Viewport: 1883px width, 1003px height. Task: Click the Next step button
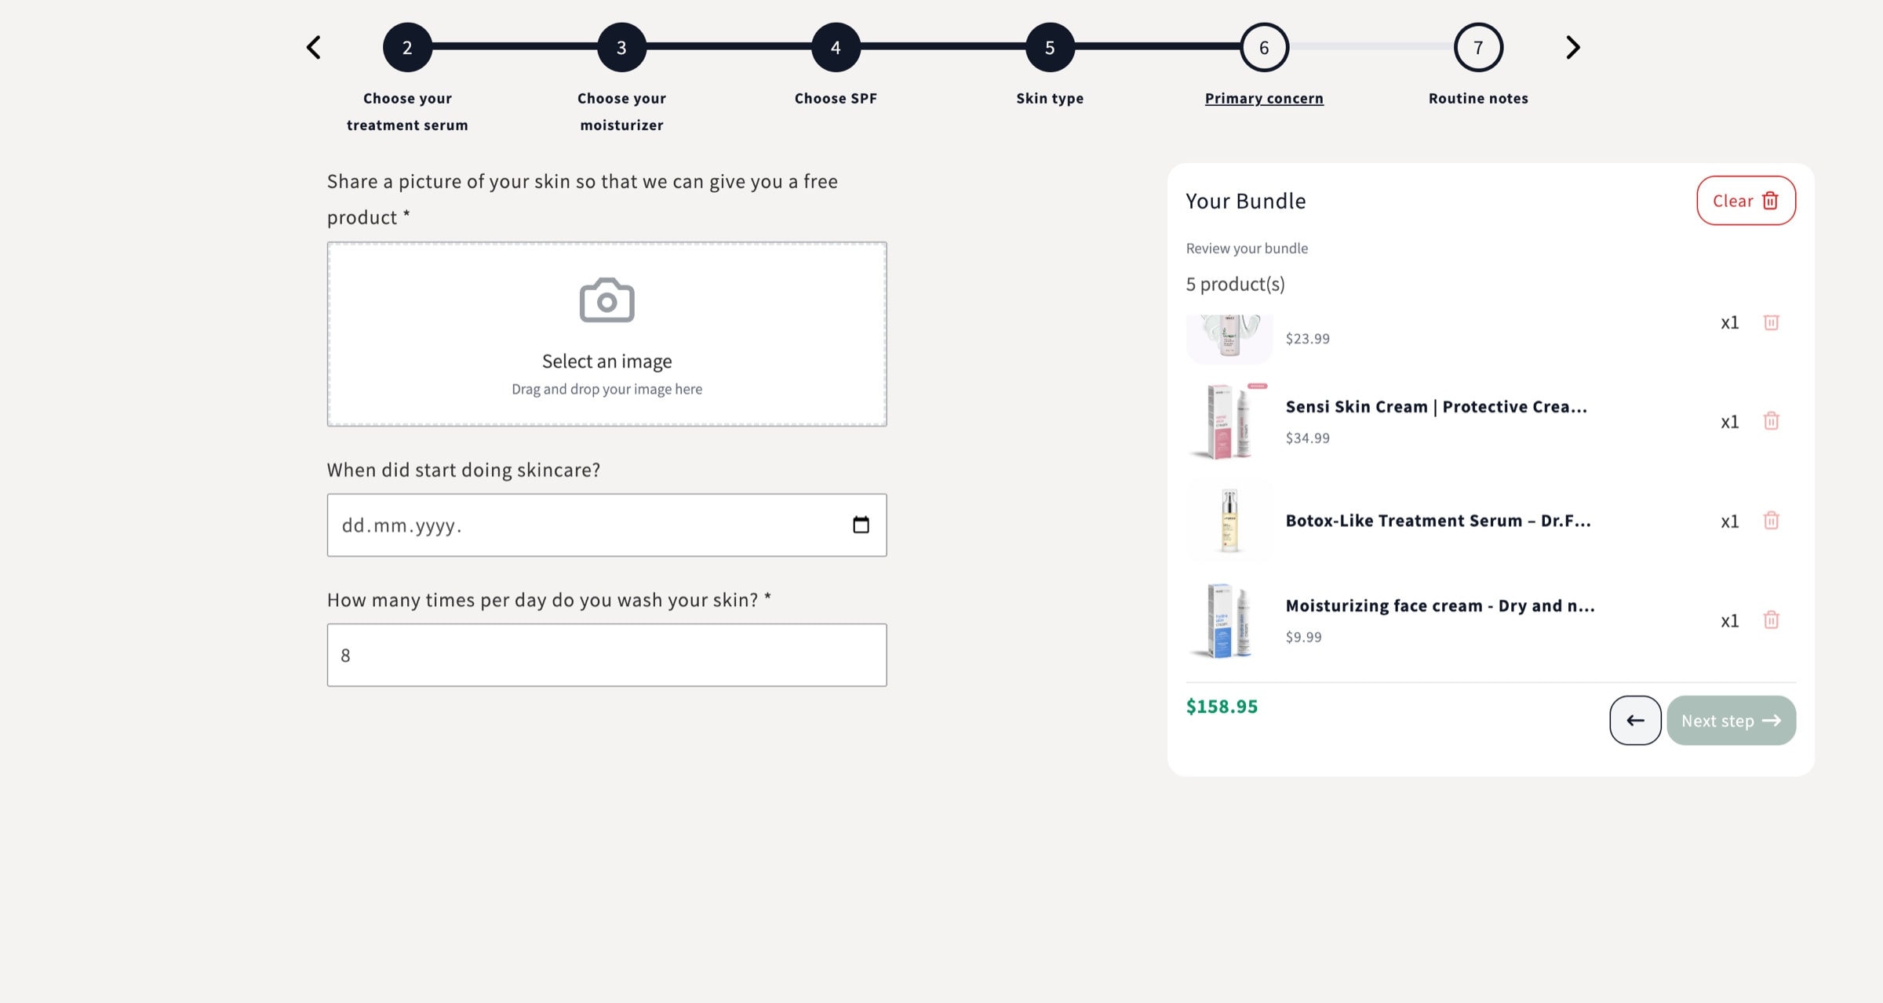click(1731, 720)
